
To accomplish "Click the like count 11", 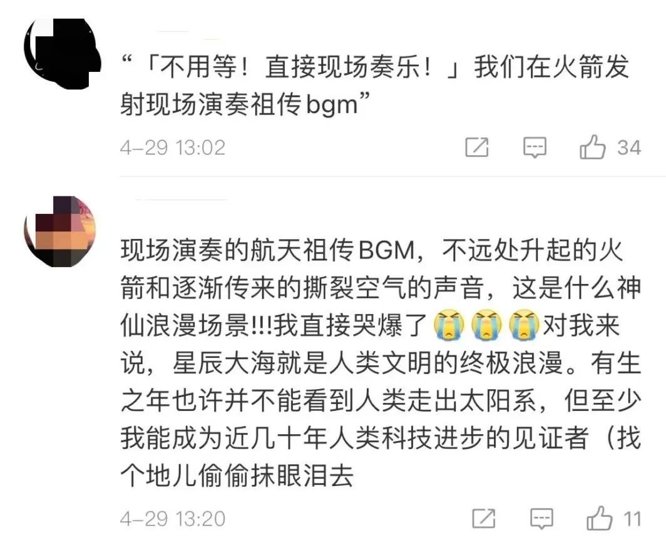I will click(632, 519).
